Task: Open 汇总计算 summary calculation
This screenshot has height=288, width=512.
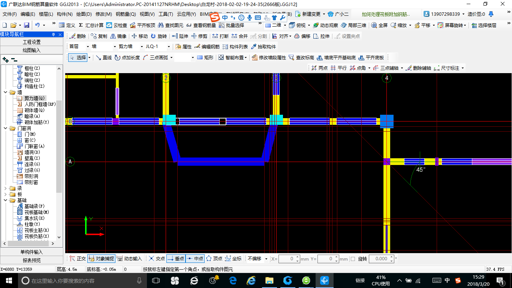Action: (91, 25)
